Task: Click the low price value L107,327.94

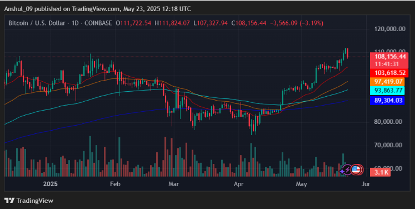Action: [211, 23]
